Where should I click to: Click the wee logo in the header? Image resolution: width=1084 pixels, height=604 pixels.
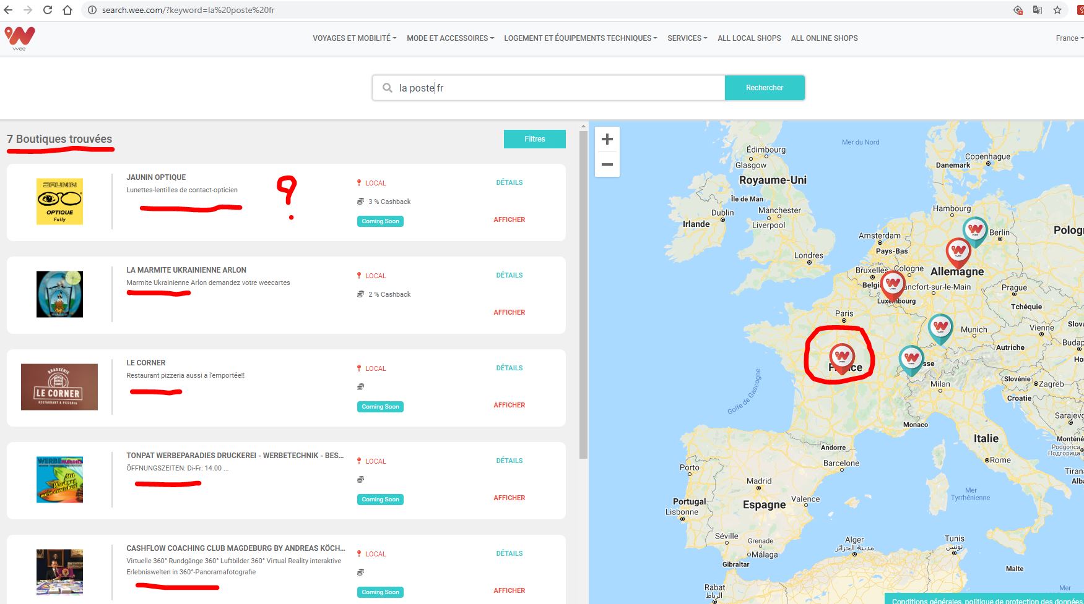click(x=20, y=38)
